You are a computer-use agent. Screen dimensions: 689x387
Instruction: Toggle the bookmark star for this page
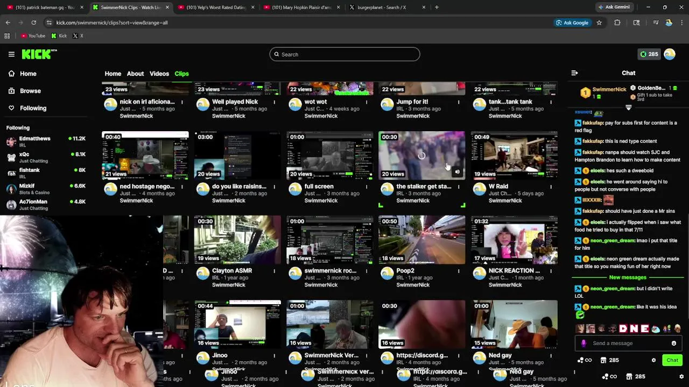click(x=599, y=23)
